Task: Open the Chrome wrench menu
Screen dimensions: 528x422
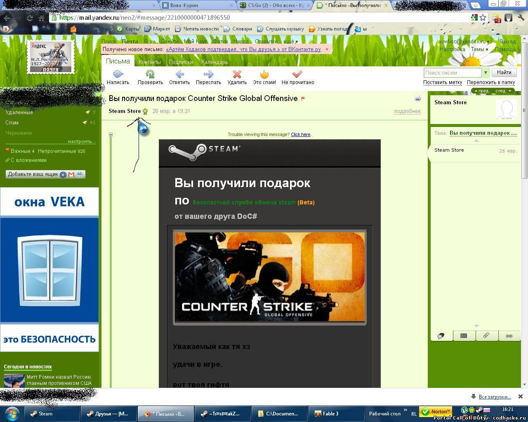Action: tap(521, 18)
